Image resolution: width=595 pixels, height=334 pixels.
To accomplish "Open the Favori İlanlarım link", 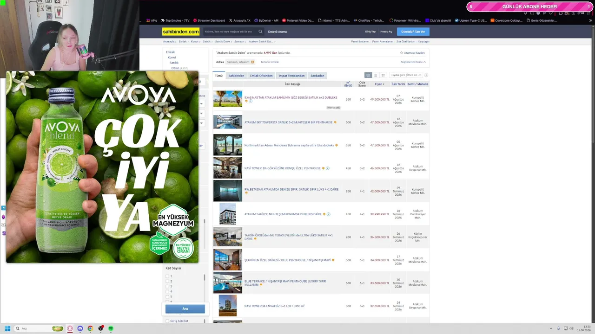I will [360, 42].
